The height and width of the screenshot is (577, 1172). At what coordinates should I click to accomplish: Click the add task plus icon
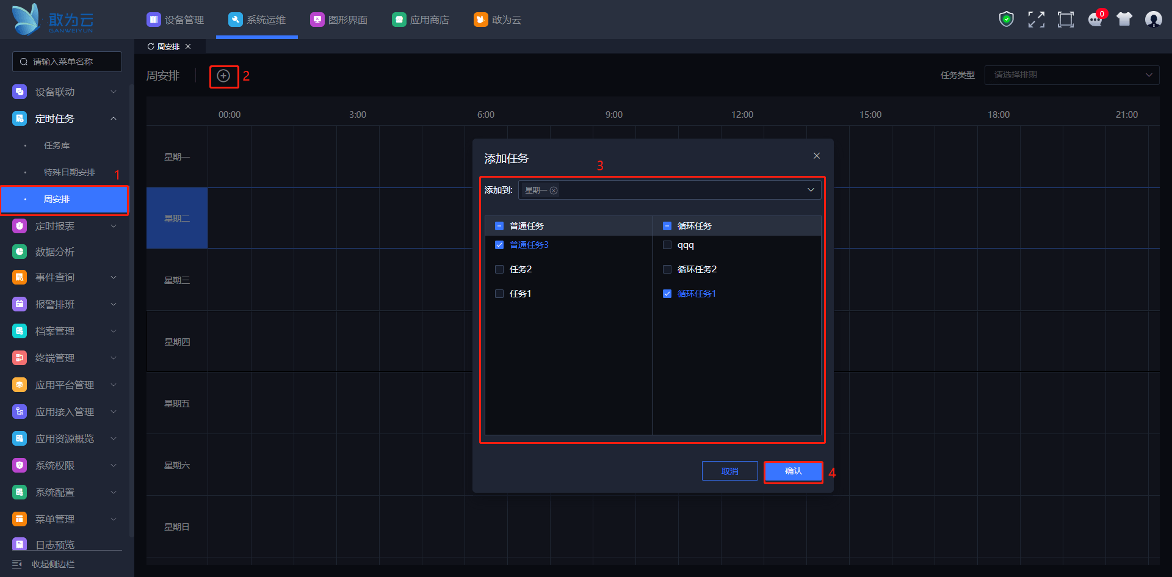(223, 76)
